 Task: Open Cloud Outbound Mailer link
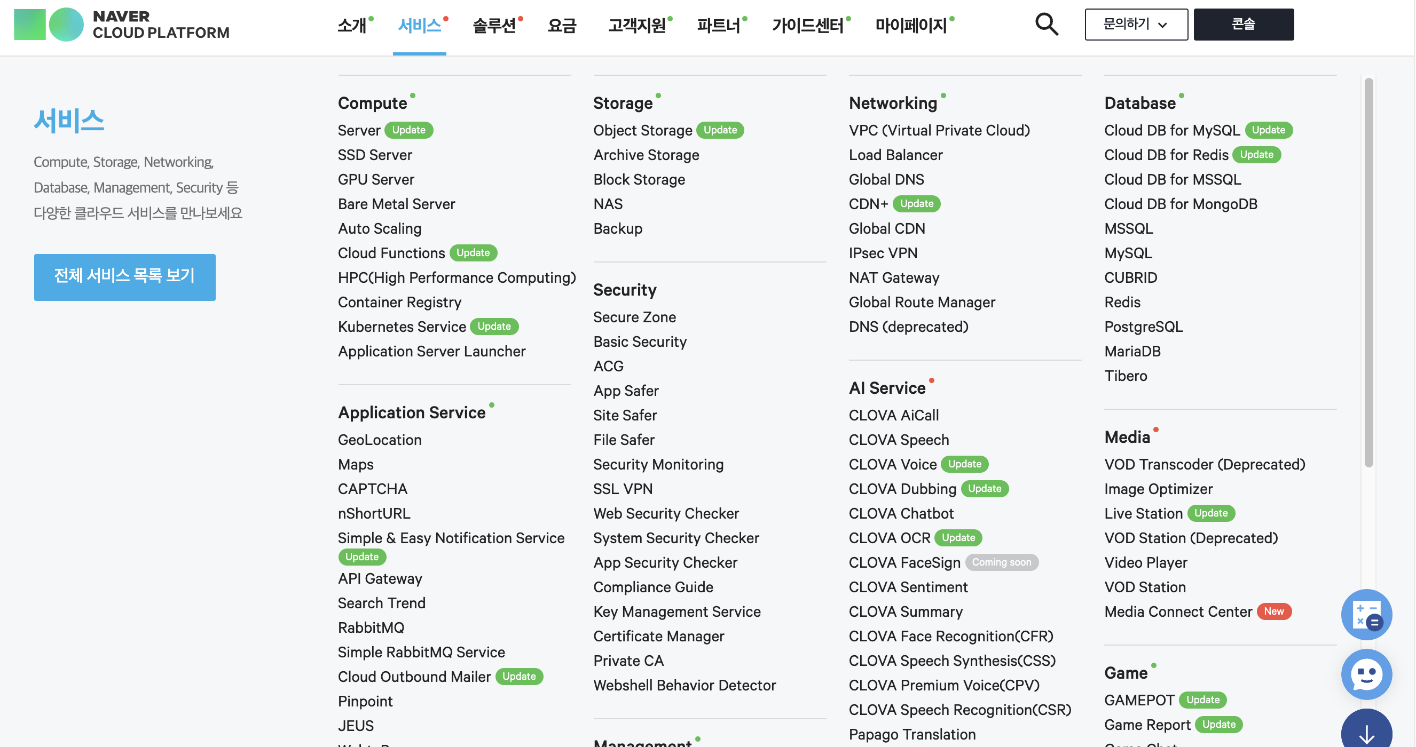coord(414,677)
